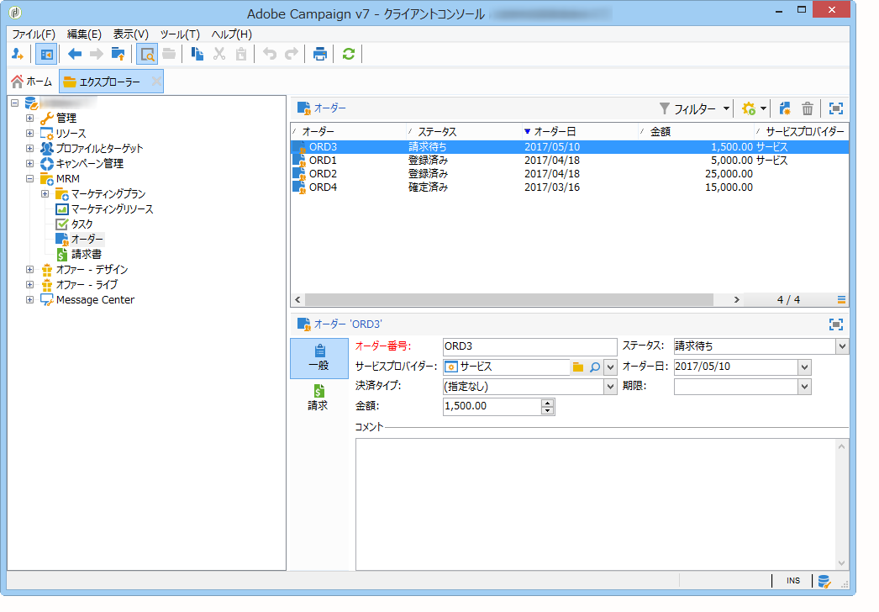
Task: Click the green refresh icon
Action: pyautogui.click(x=349, y=55)
